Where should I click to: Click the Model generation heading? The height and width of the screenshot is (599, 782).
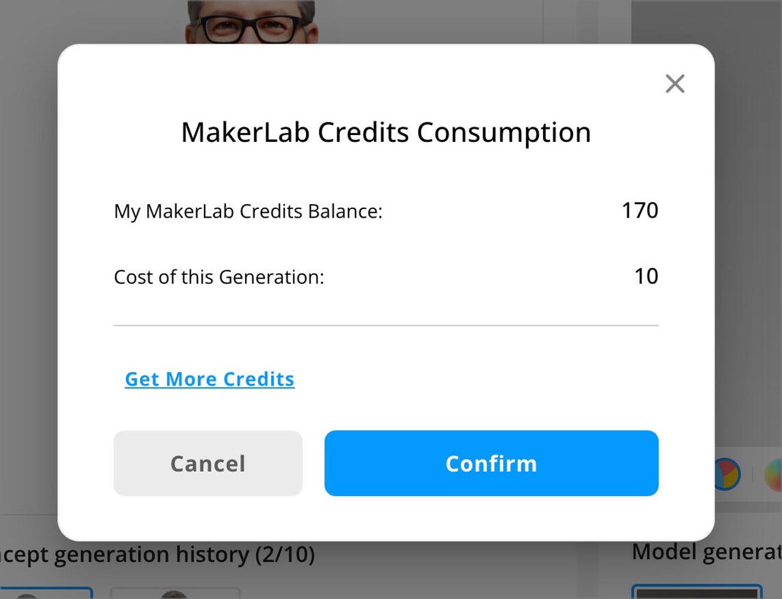pos(706,552)
